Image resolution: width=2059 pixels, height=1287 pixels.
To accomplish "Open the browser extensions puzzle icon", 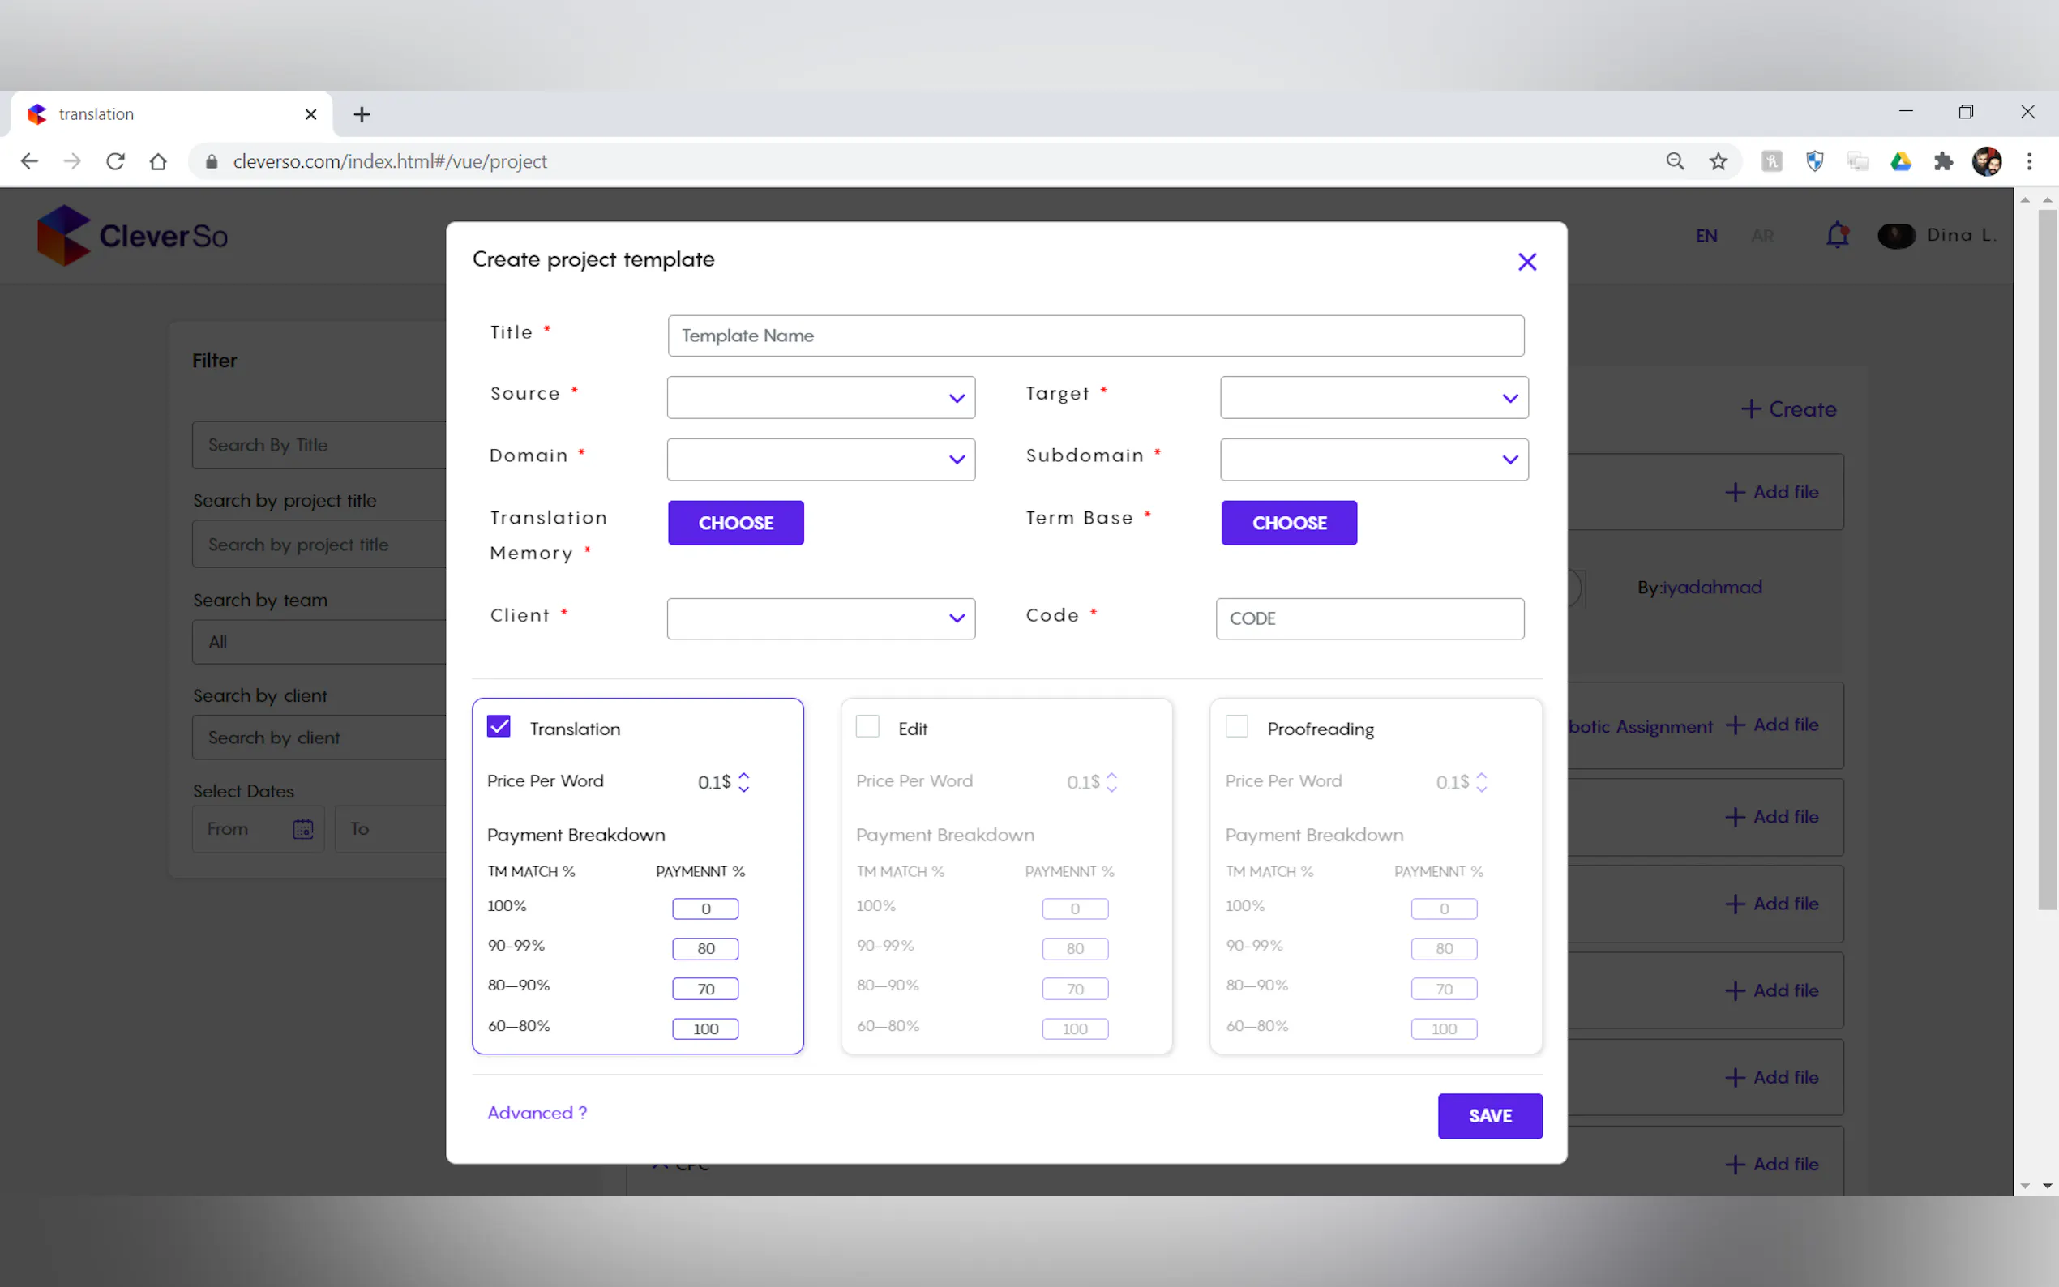I will [1942, 162].
